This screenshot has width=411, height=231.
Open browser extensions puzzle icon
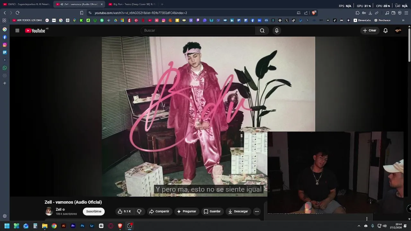pos(357,13)
